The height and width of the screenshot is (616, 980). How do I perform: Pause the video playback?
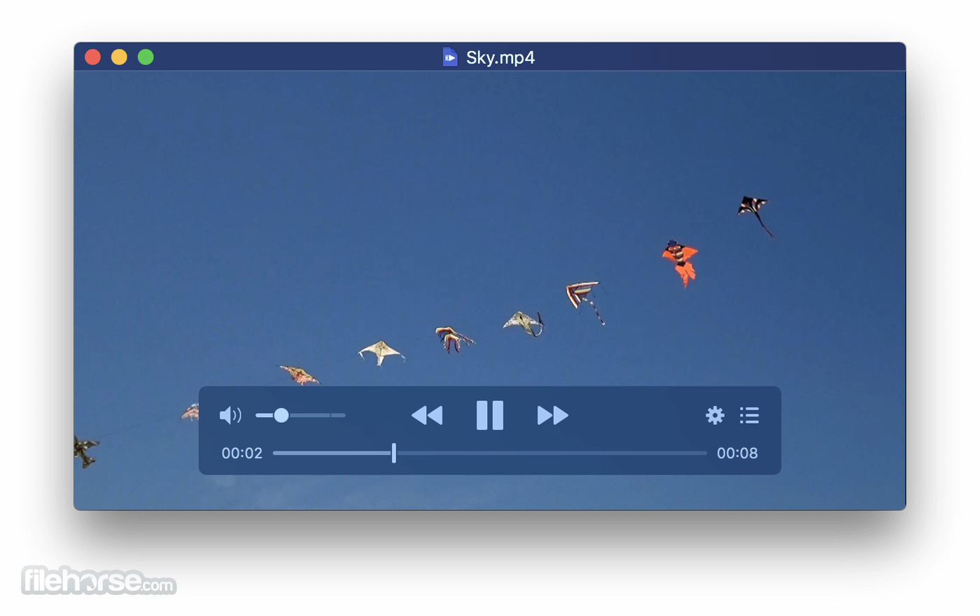(490, 416)
